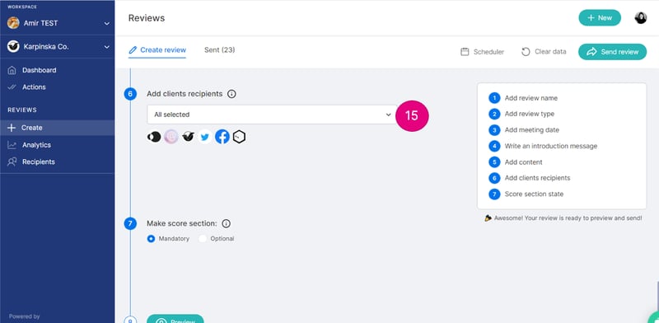The image size is (659, 323).
Task: Click the Amir TEST workspace avatar
Action: (13, 23)
